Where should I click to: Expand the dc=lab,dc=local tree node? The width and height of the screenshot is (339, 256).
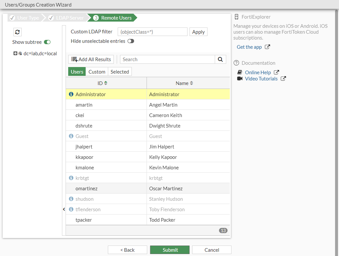pos(15,54)
